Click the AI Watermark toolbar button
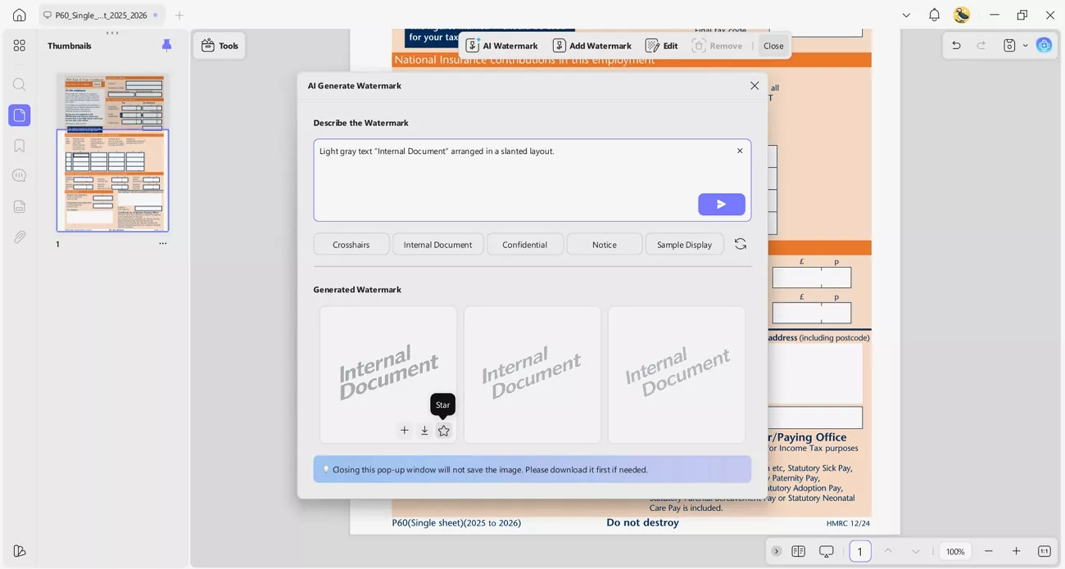The width and height of the screenshot is (1065, 569). coord(501,46)
